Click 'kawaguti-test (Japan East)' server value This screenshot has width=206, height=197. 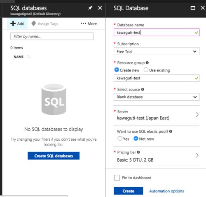[x=143, y=118]
